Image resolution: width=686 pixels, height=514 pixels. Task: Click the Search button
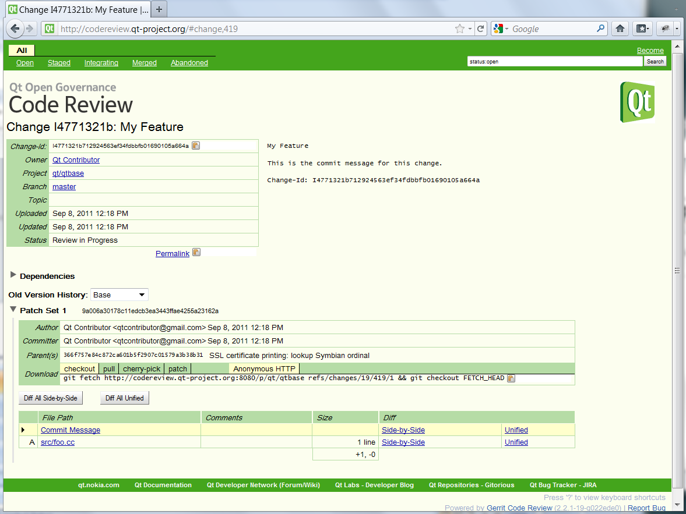pos(655,61)
